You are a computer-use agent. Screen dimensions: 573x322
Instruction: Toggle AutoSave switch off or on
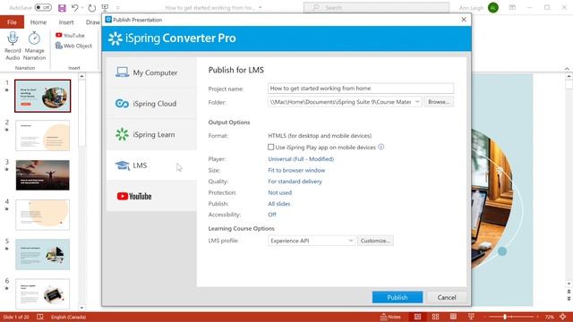pyautogui.click(x=43, y=8)
